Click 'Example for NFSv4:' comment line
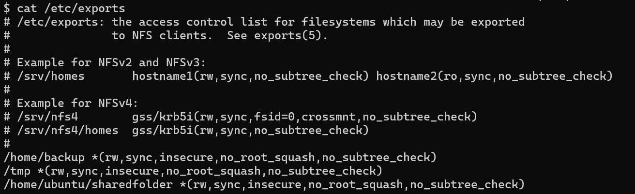This screenshot has height=194, width=635. point(78,103)
